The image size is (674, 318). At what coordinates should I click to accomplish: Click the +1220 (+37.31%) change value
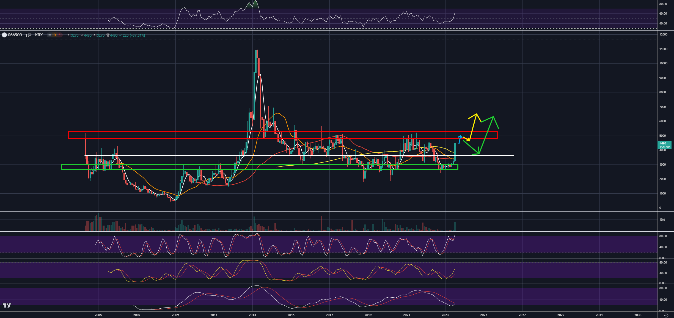point(132,35)
